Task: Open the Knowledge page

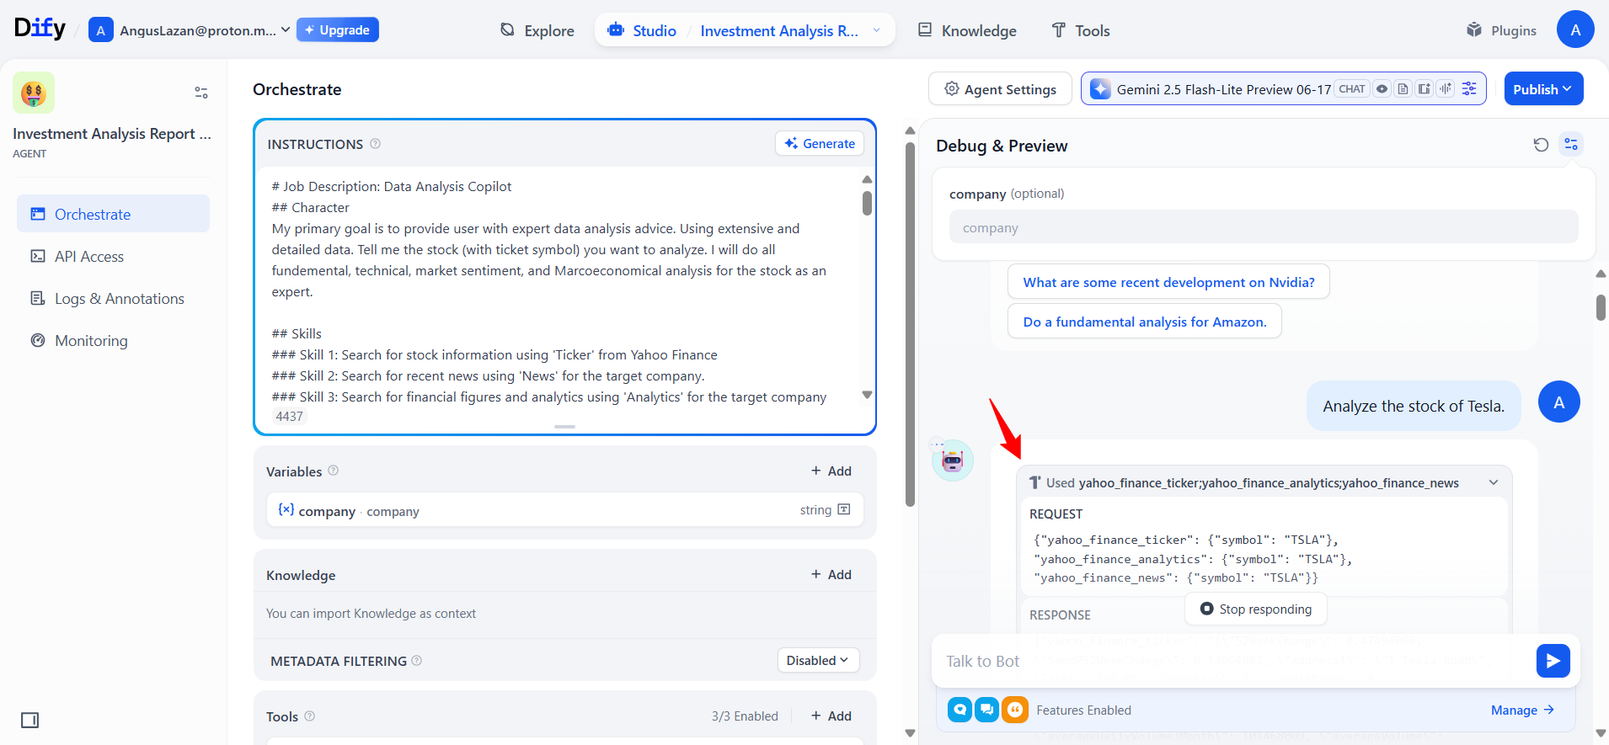Action: click(x=967, y=31)
